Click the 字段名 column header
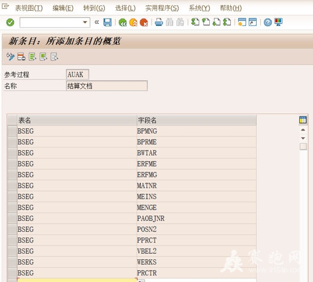 pos(197,120)
